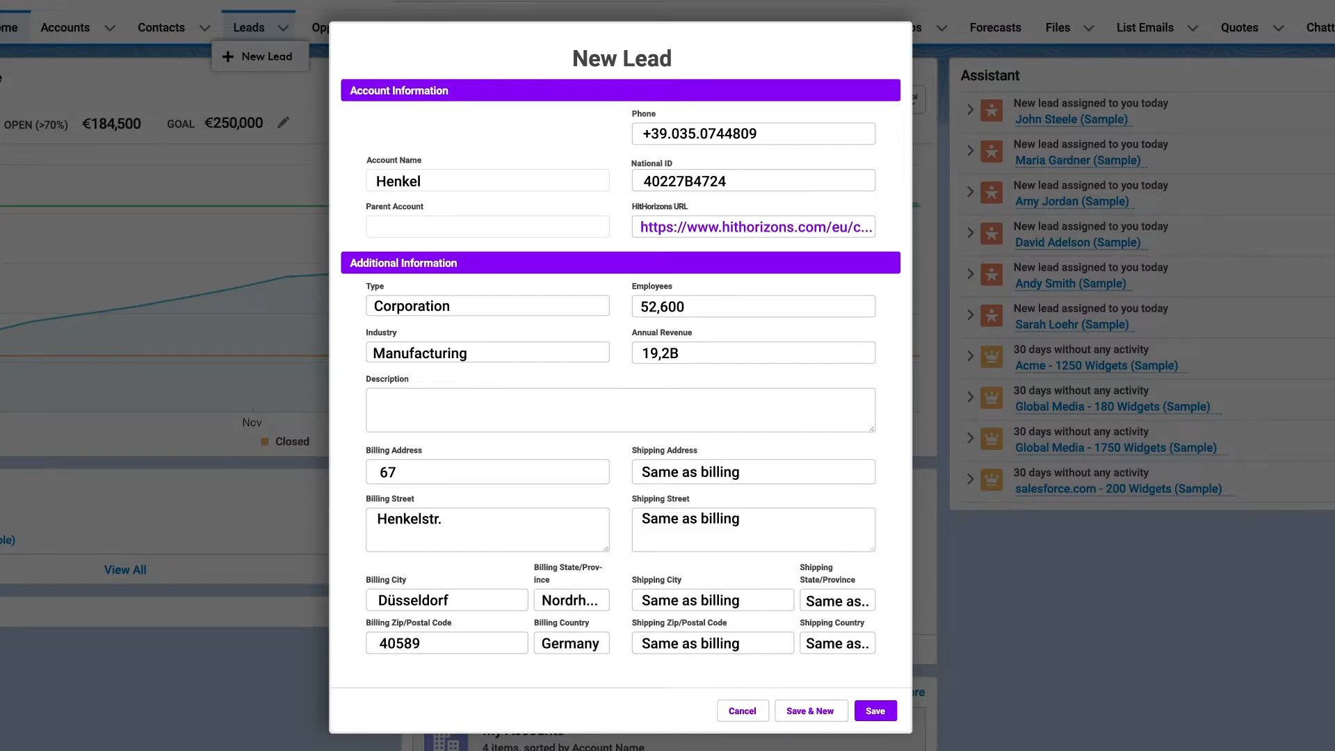This screenshot has height=751, width=1335.
Task: Click the Employees field showing 52,600
Action: coord(753,307)
